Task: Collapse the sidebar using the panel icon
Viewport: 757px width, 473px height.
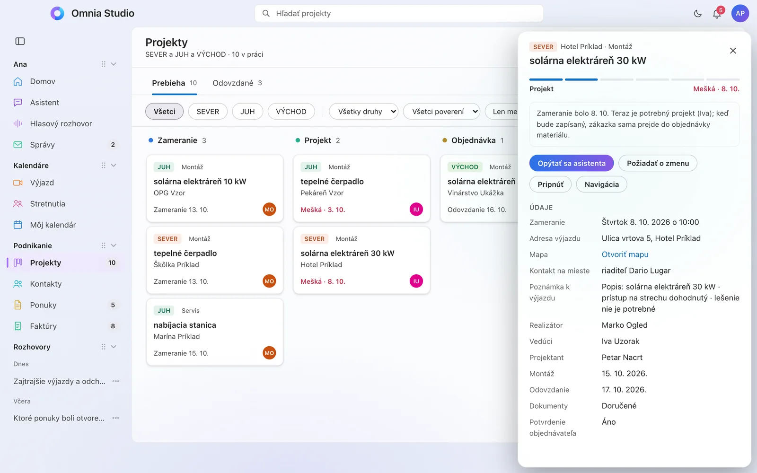Action: point(20,41)
